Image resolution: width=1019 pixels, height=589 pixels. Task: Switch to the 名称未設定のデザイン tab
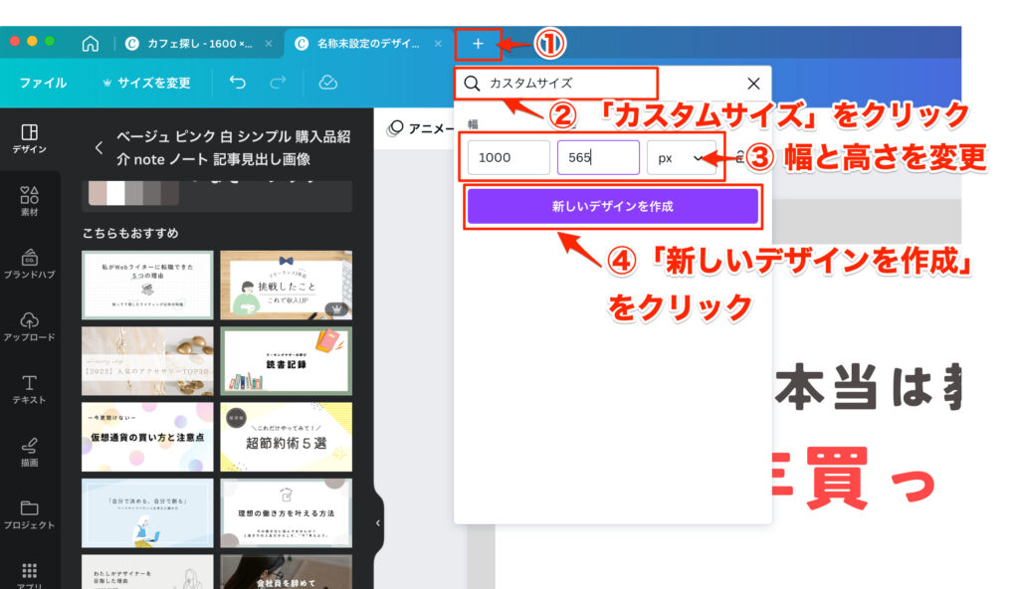(368, 44)
